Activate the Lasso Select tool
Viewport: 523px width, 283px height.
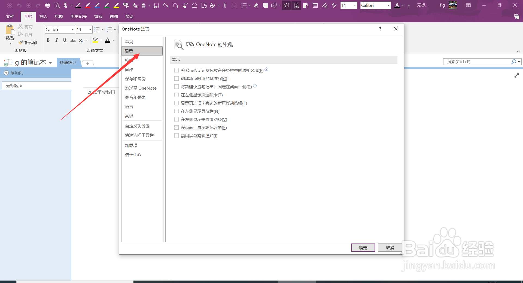pos(175,5)
